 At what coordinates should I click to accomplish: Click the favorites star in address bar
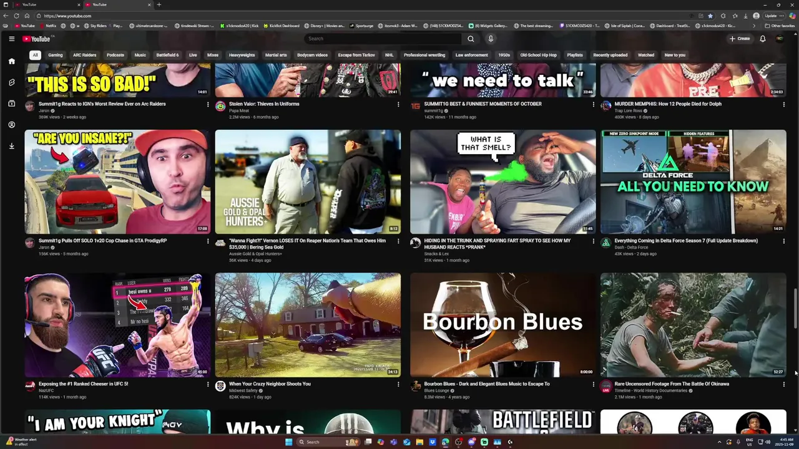point(710,16)
